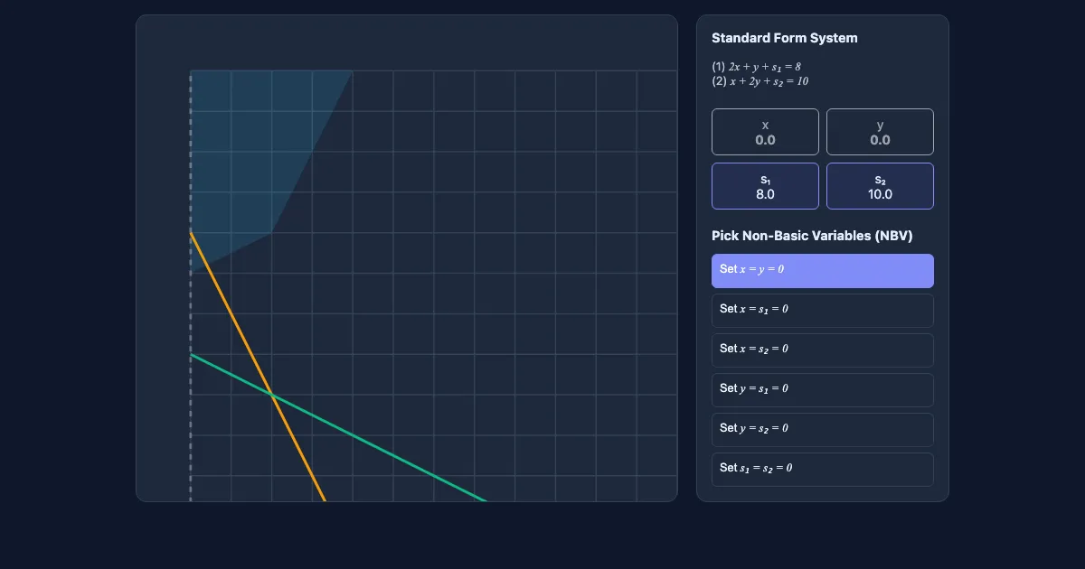Click the 'Standard Form System' heading
The height and width of the screenshot is (569, 1085).
pos(785,38)
